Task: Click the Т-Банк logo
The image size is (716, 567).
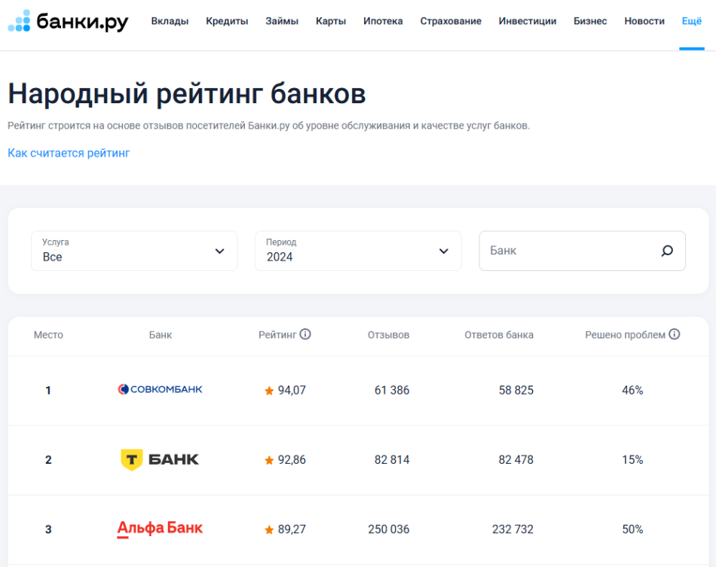Action: click(160, 459)
